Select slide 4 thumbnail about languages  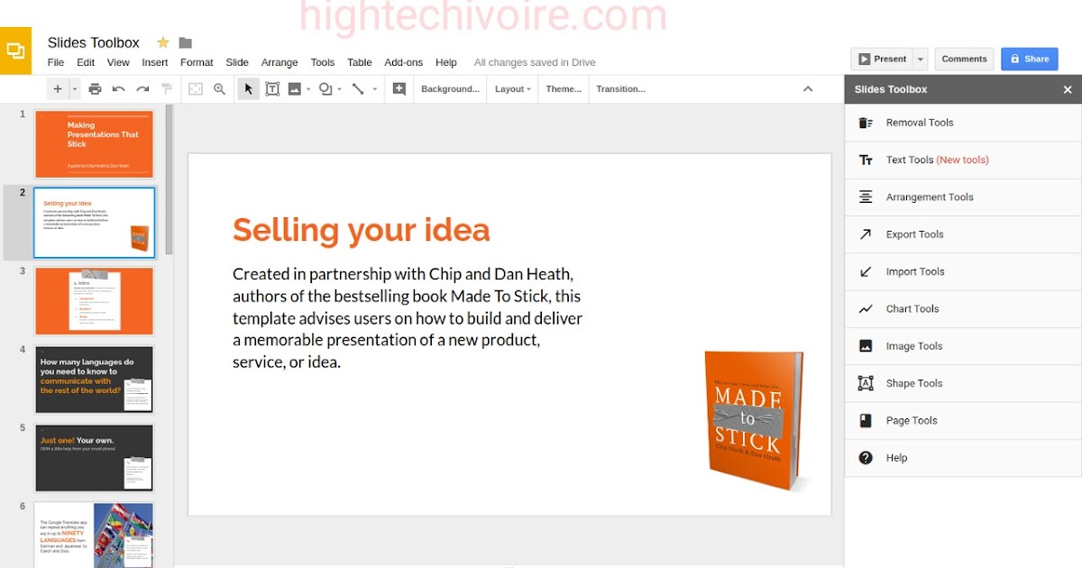(x=94, y=380)
